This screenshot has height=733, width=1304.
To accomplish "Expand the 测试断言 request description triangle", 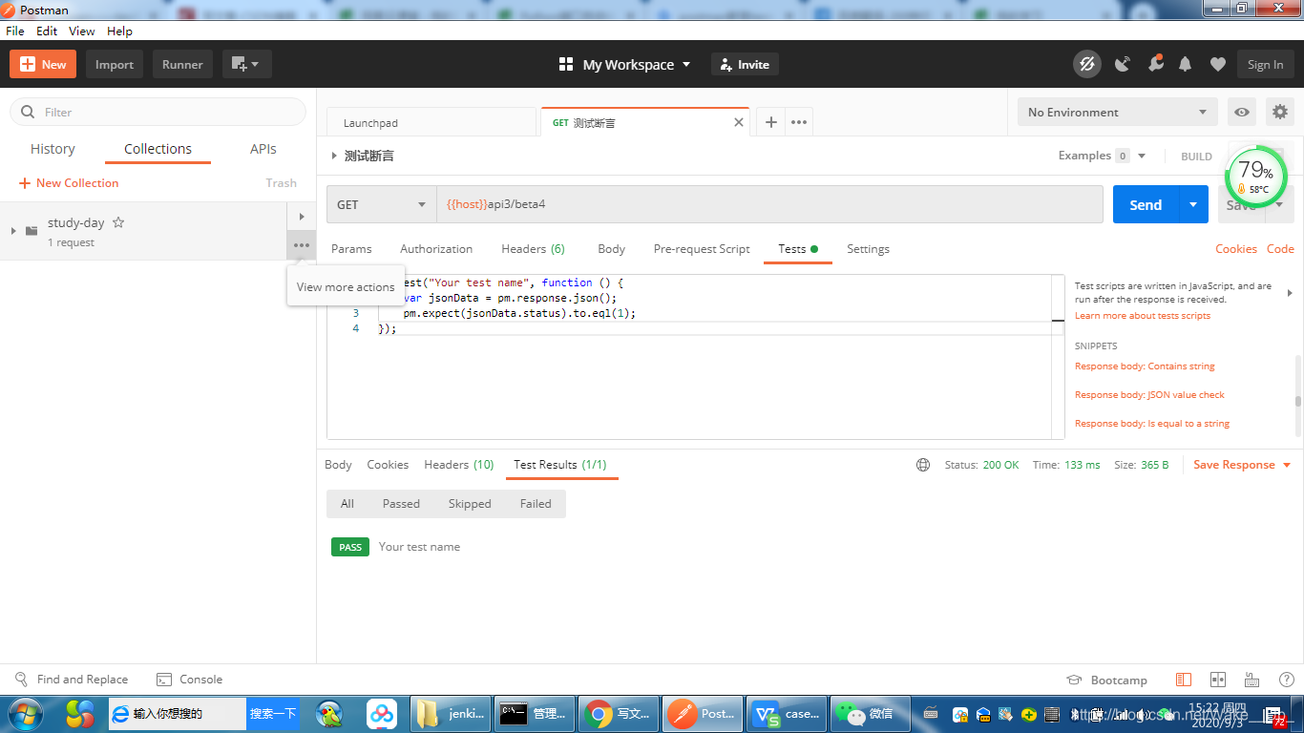I will click(x=334, y=156).
